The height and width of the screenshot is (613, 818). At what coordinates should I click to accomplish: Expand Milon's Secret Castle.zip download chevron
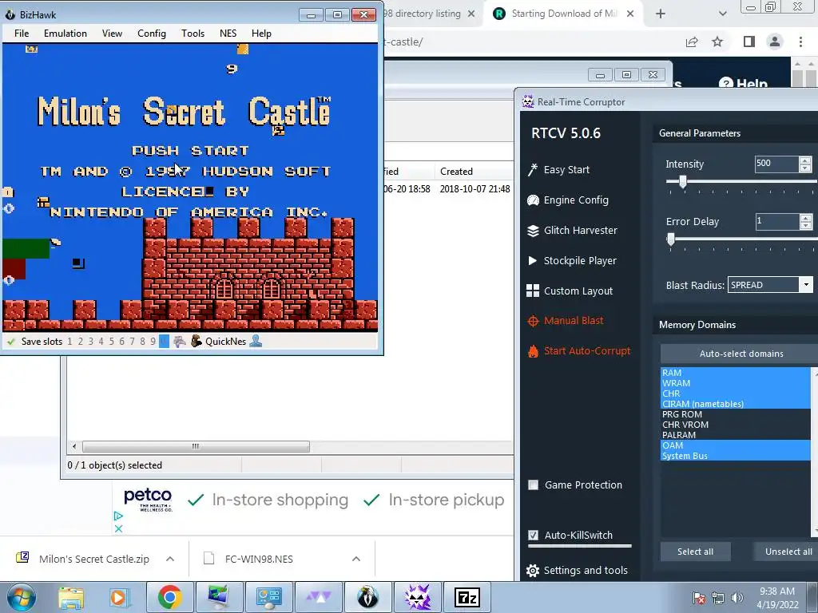[170, 559]
